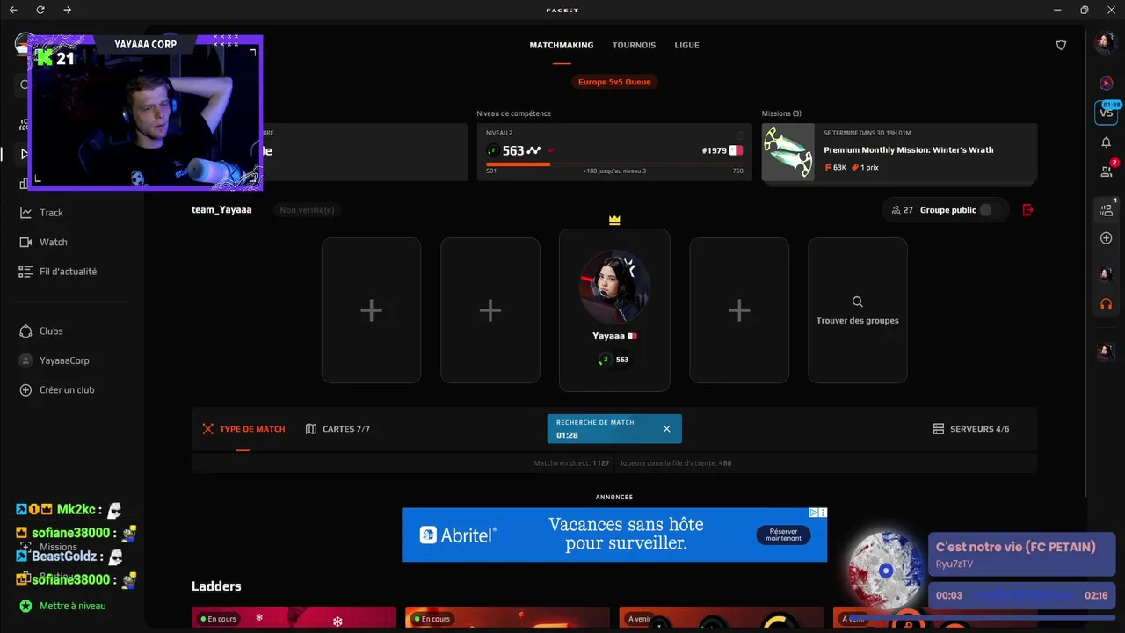
Task: Click the ad info icon on Abritel banner
Action: [814, 513]
